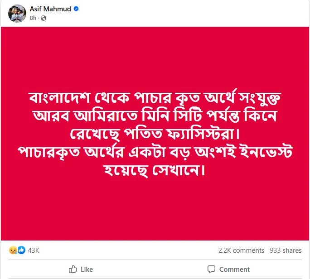
Task: Open the Asif Mahmud profile name link
Action: point(50,9)
